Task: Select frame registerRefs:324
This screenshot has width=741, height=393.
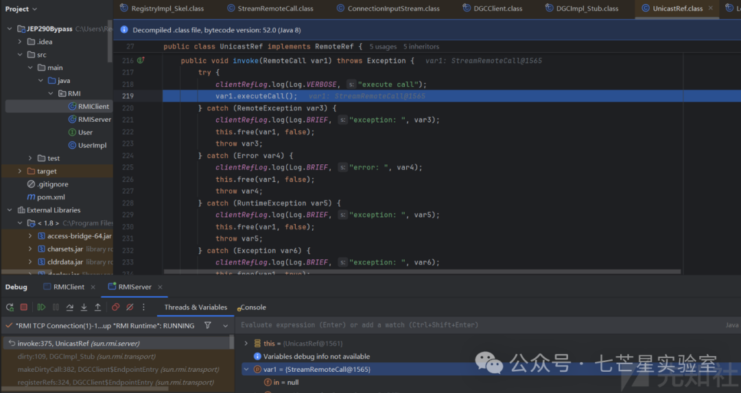Action: coord(117,382)
